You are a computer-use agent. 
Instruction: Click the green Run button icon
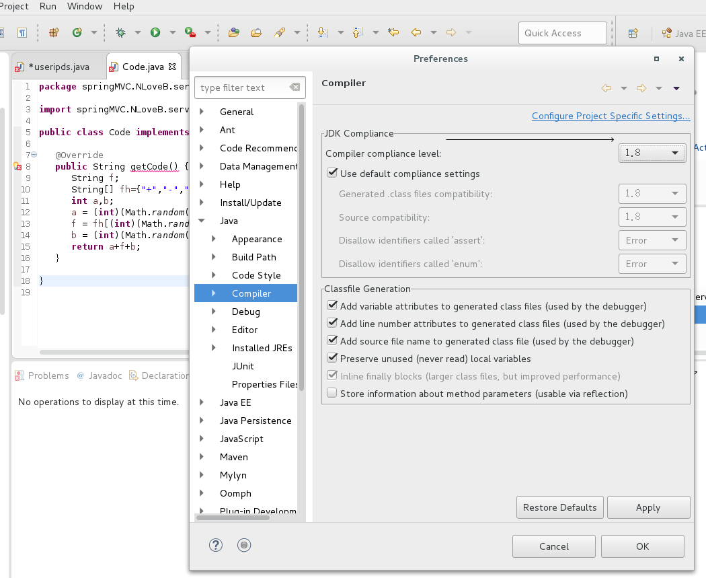(155, 32)
